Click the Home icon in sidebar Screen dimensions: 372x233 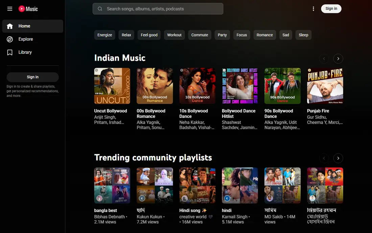(10, 26)
